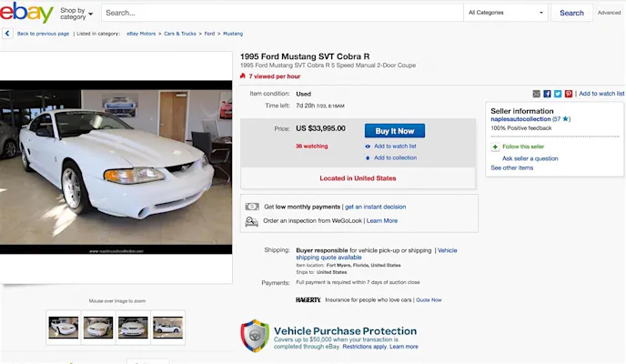Go to the Mustang breadcrumb category

point(233,34)
